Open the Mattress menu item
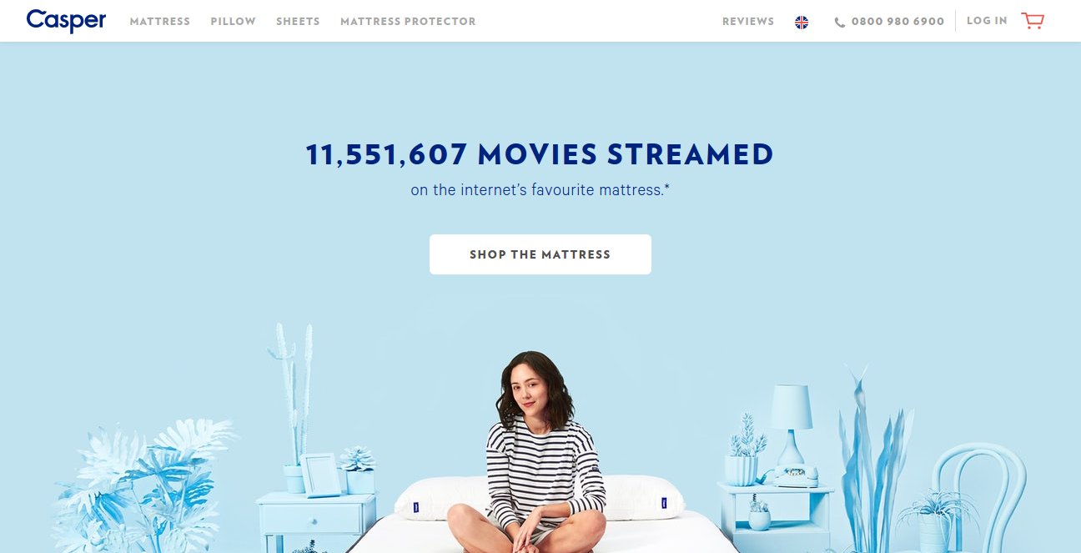 (160, 22)
